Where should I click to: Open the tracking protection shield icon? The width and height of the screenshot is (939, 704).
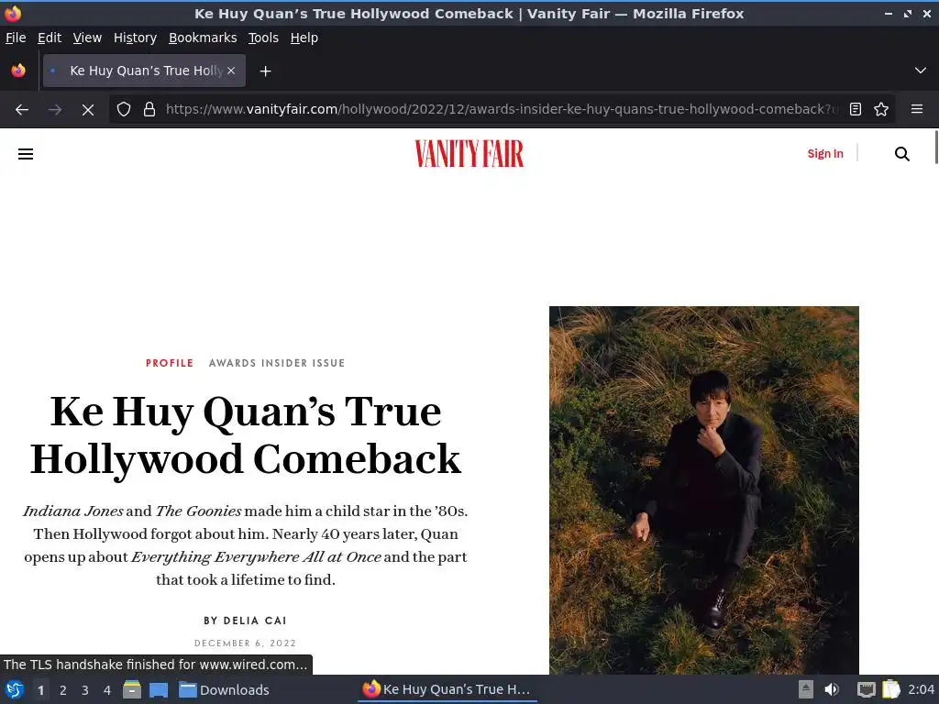coord(124,110)
